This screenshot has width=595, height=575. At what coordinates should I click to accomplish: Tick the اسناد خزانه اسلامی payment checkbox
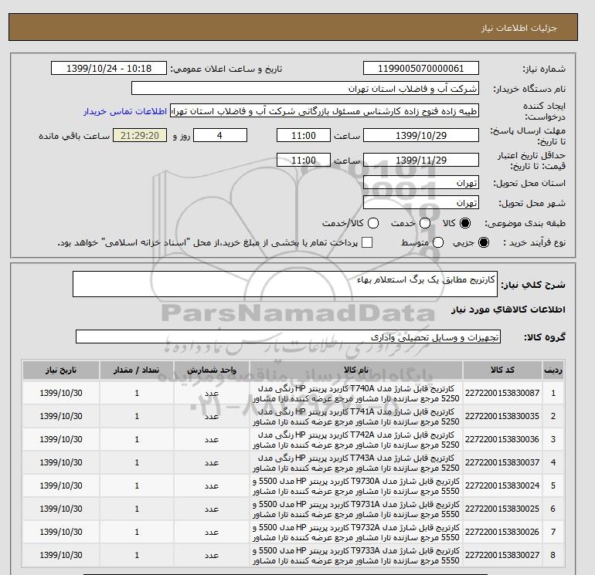[367, 242]
